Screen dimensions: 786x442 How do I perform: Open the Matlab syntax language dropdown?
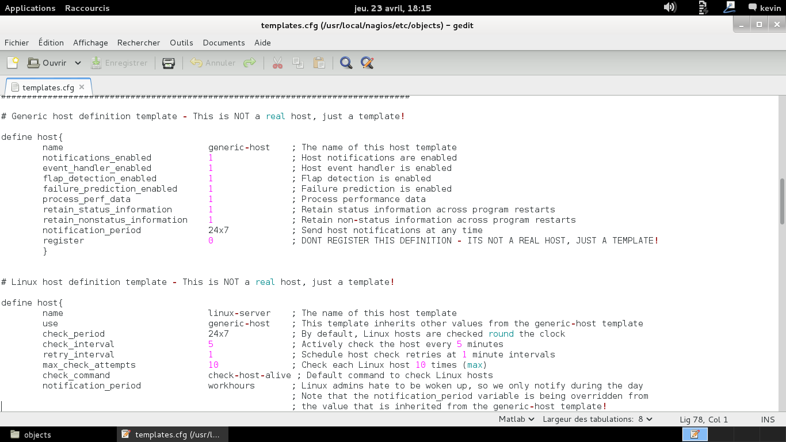[x=516, y=420]
